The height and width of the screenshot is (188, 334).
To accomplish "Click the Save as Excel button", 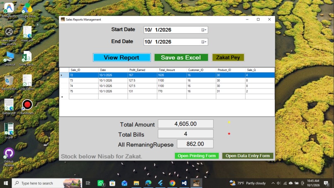I will tap(181, 57).
